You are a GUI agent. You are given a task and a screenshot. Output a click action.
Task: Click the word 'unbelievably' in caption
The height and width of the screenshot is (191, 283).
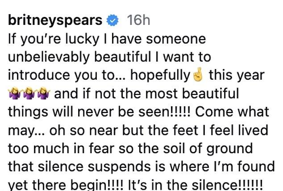point(49,57)
